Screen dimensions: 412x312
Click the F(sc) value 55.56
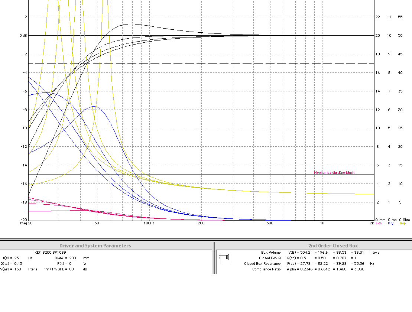click(x=359, y=263)
